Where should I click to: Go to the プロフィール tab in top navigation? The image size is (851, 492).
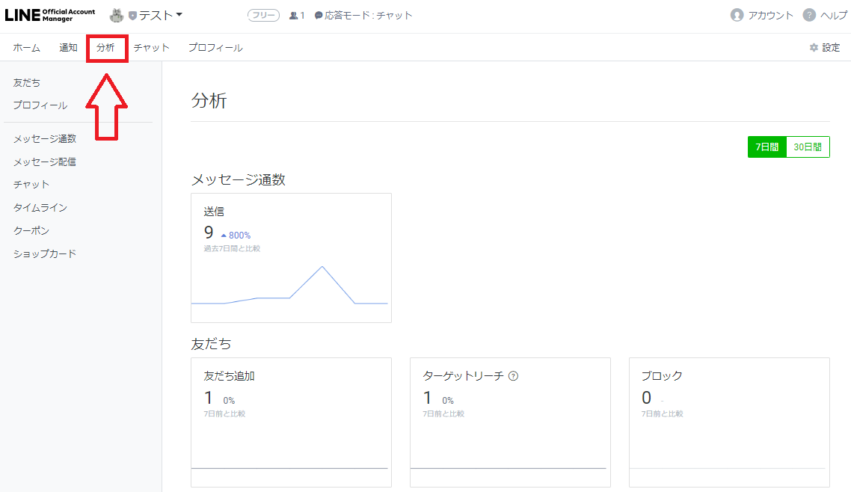215,48
